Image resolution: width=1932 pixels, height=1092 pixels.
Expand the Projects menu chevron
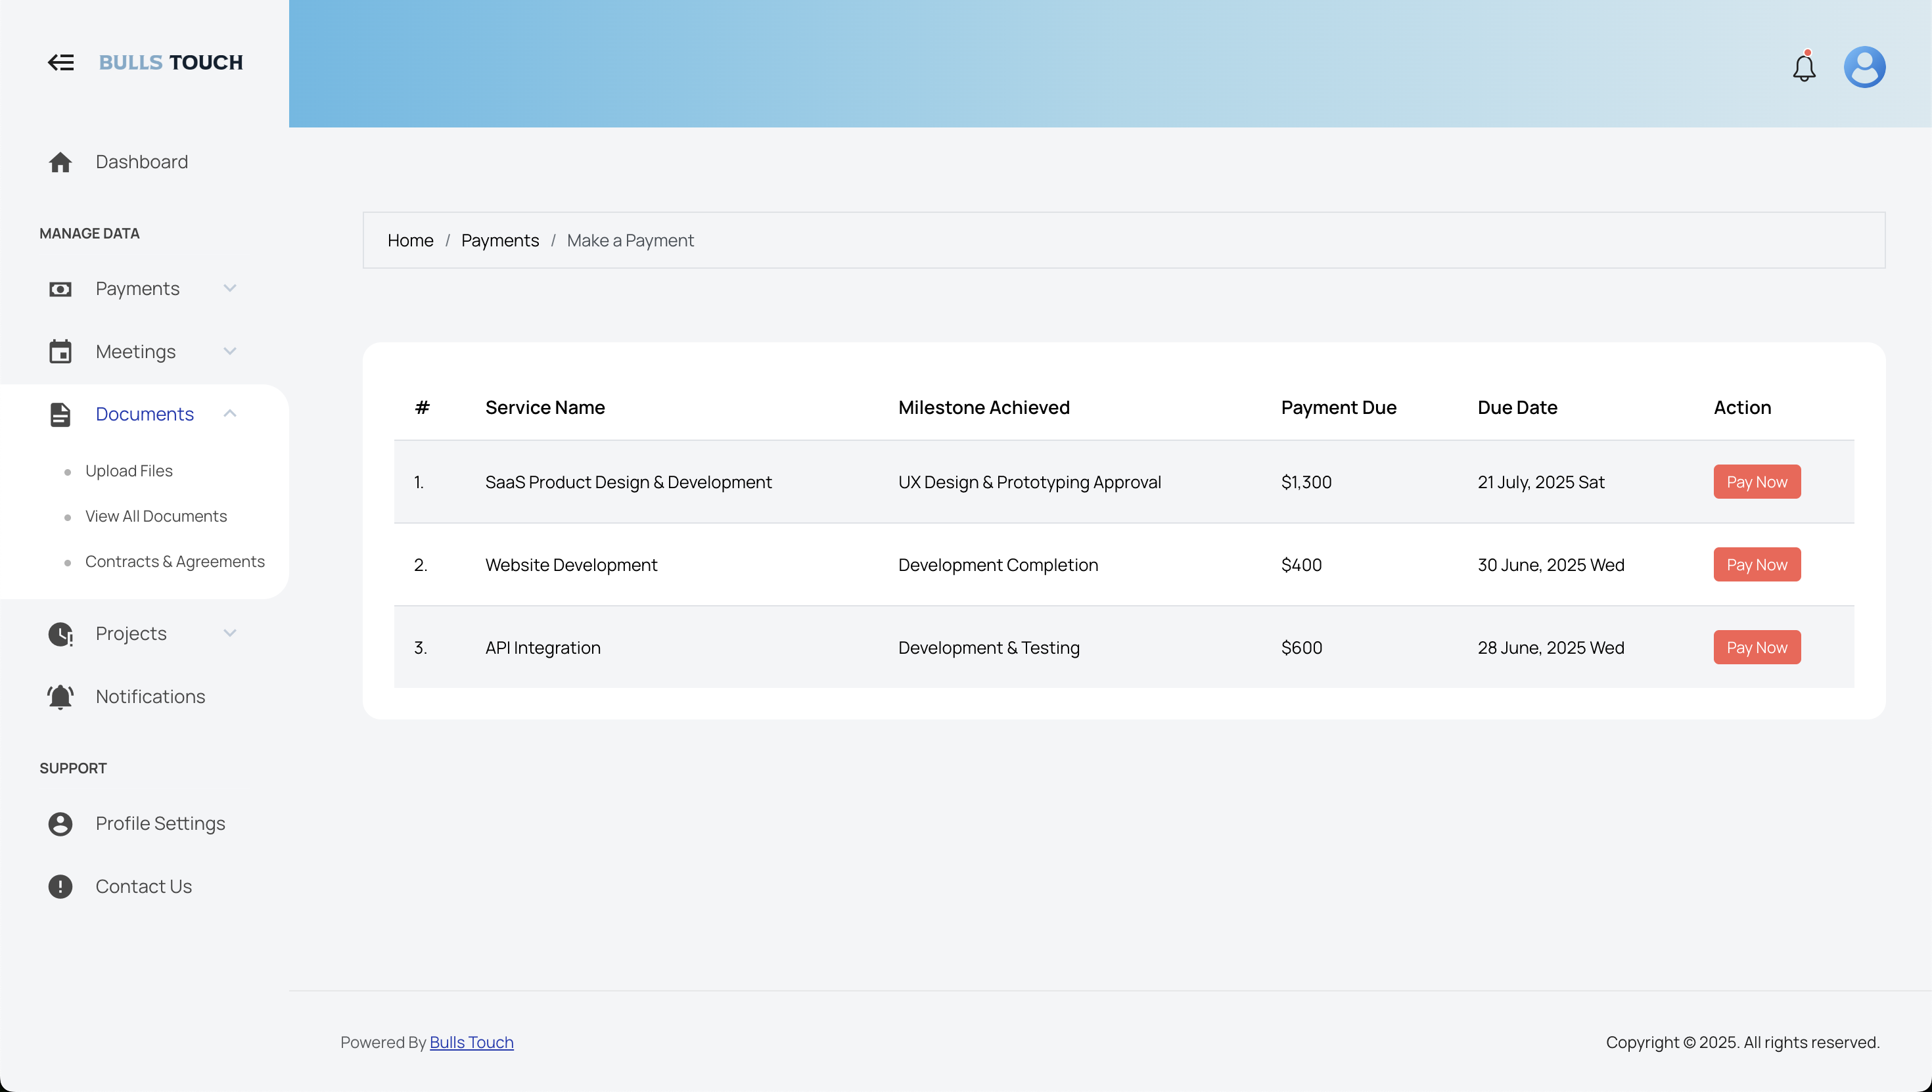coord(230,634)
